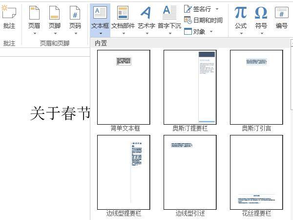The image size is (293, 220).
Task: Expand the 签名行 dropdown arrow
Action: click(217, 9)
